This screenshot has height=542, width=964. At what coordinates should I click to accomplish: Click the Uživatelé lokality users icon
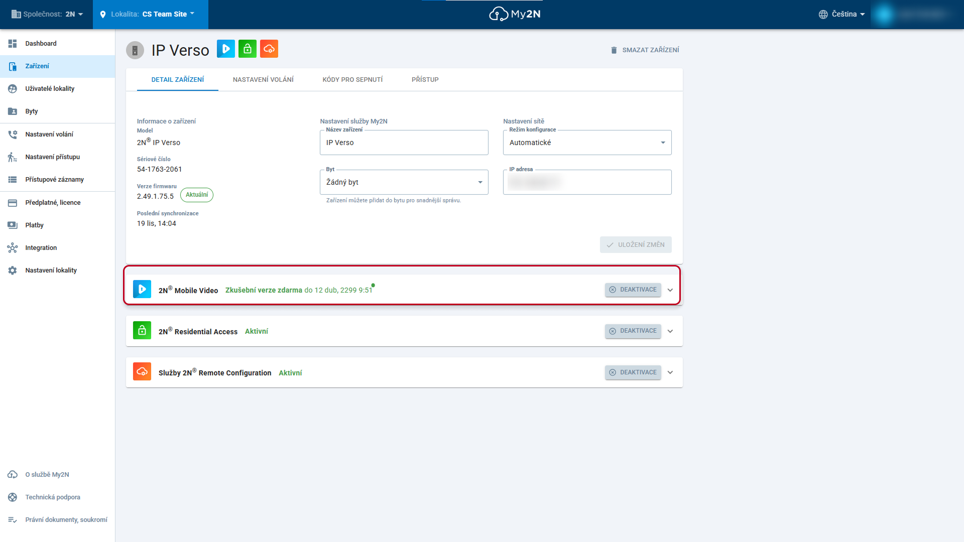[13, 89]
